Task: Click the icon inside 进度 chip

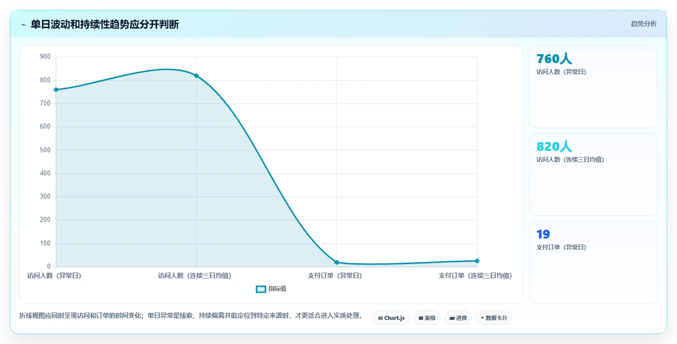Action: (452, 318)
